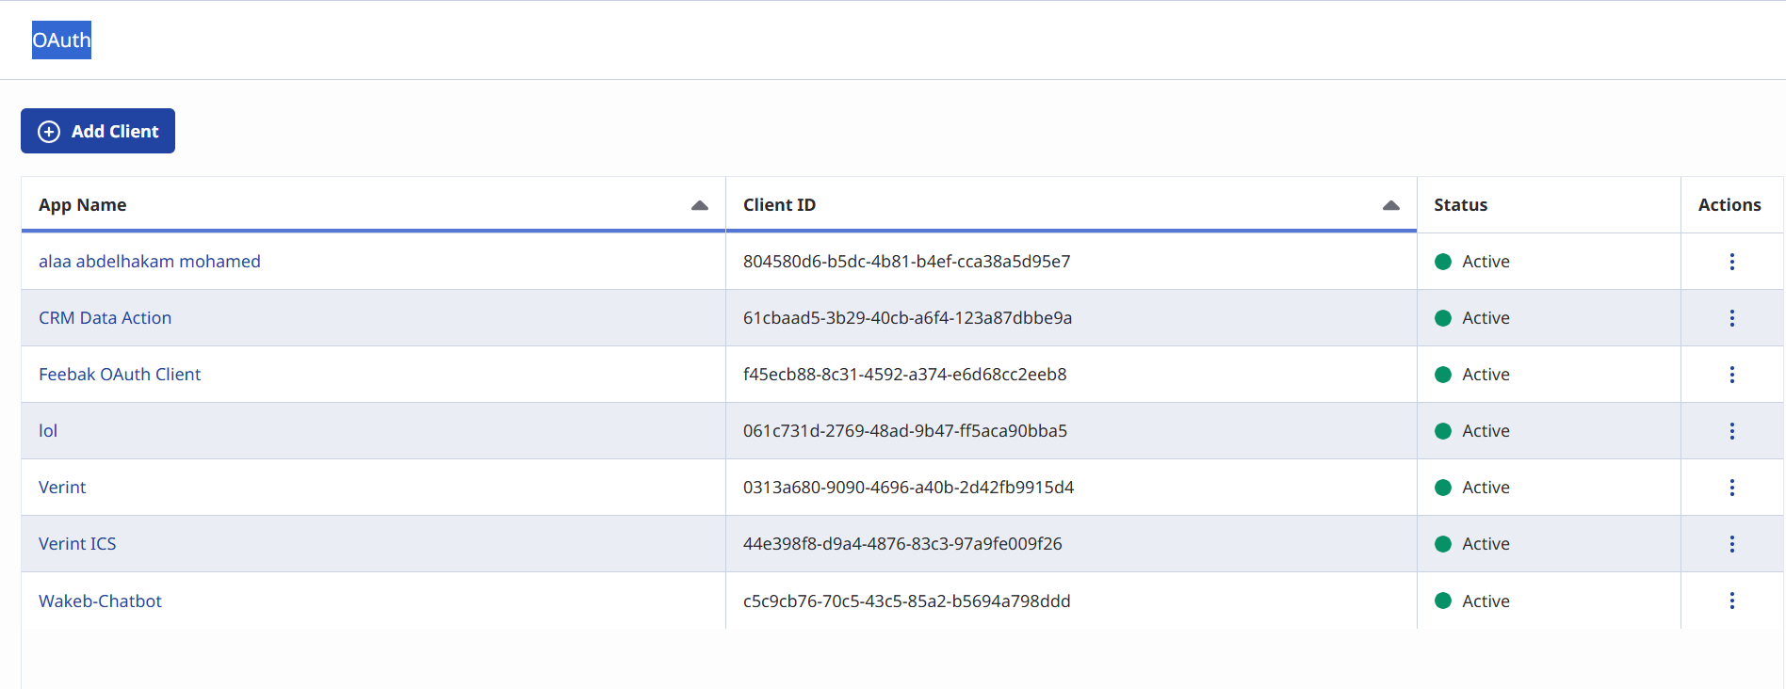This screenshot has width=1786, height=689.
Task: Open actions menu for alaa abdelhakam mohamed
Action: coord(1731,262)
